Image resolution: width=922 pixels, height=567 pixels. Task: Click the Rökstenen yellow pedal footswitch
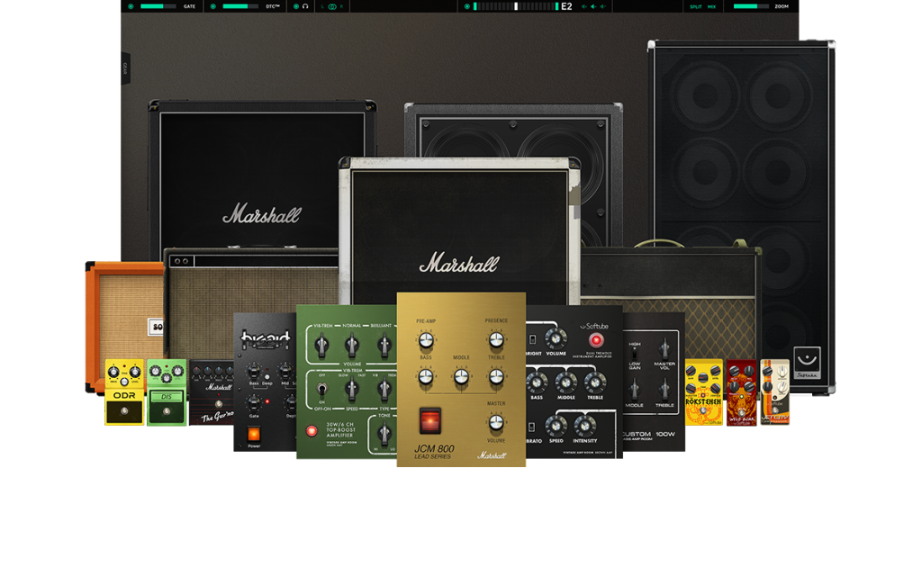703,410
